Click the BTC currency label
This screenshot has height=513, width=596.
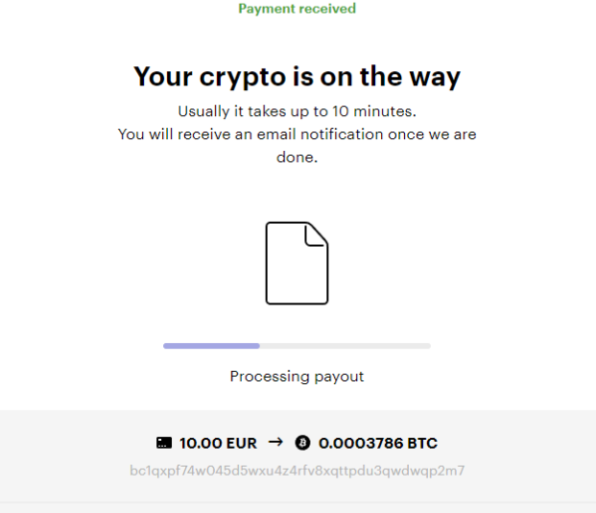click(x=422, y=443)
